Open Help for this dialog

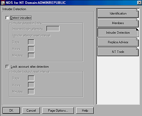[85, 111]
